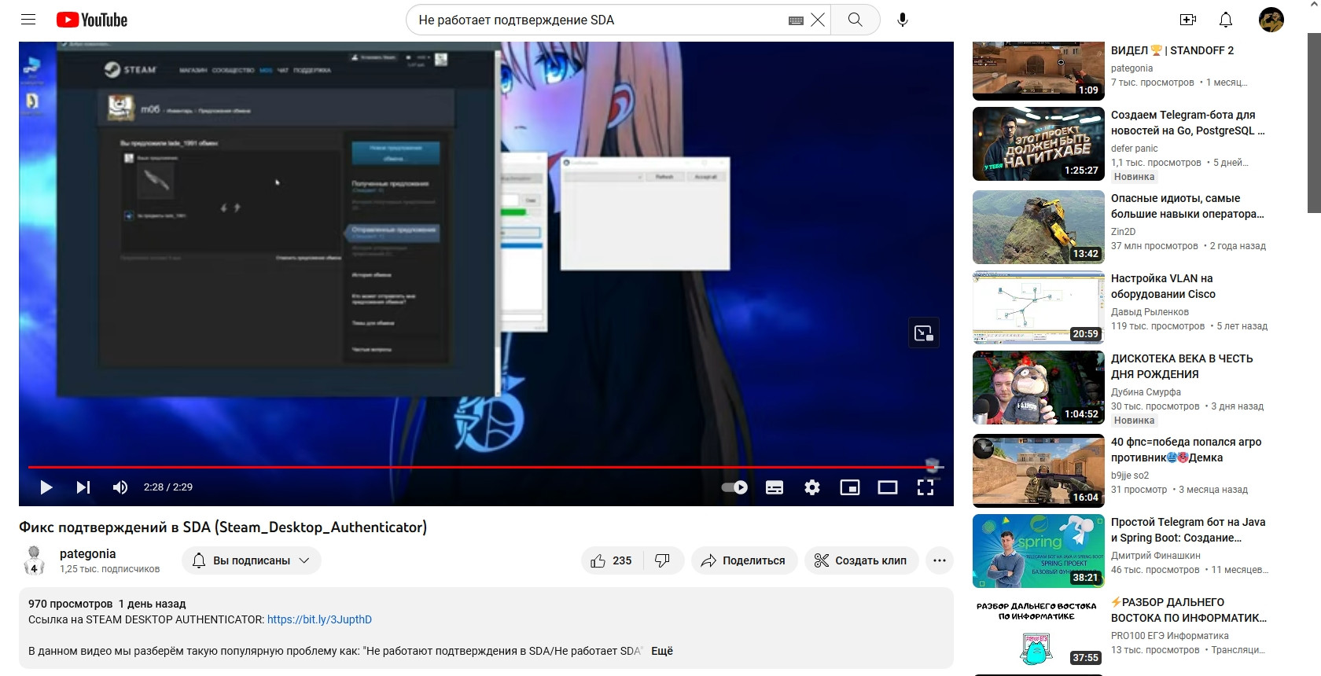Viewport: 1321px width, 676px height.
Task: Open ДИСКОТЕКА ВЕКА video title
Action: pos(1182,366)
